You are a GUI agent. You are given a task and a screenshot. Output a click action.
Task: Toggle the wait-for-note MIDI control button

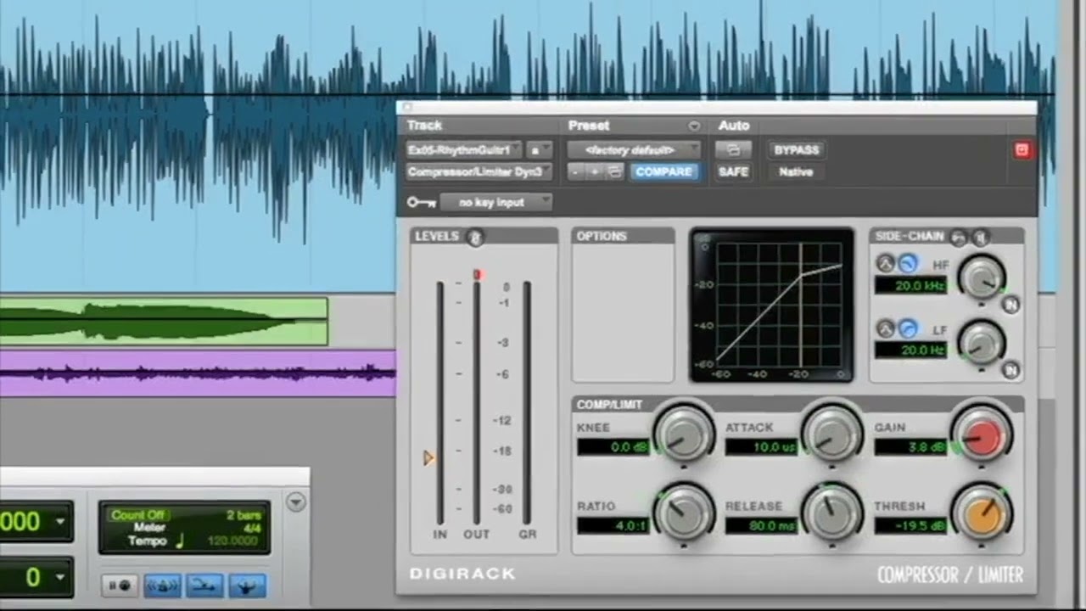click(120, 586)
